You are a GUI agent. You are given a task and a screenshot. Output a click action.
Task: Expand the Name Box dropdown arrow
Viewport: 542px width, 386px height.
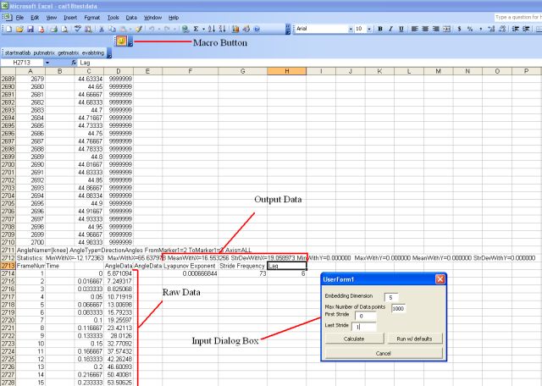(53, 63)
